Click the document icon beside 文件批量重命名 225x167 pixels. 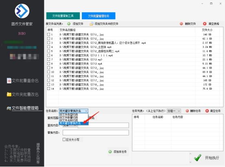[x=9, y=81]
